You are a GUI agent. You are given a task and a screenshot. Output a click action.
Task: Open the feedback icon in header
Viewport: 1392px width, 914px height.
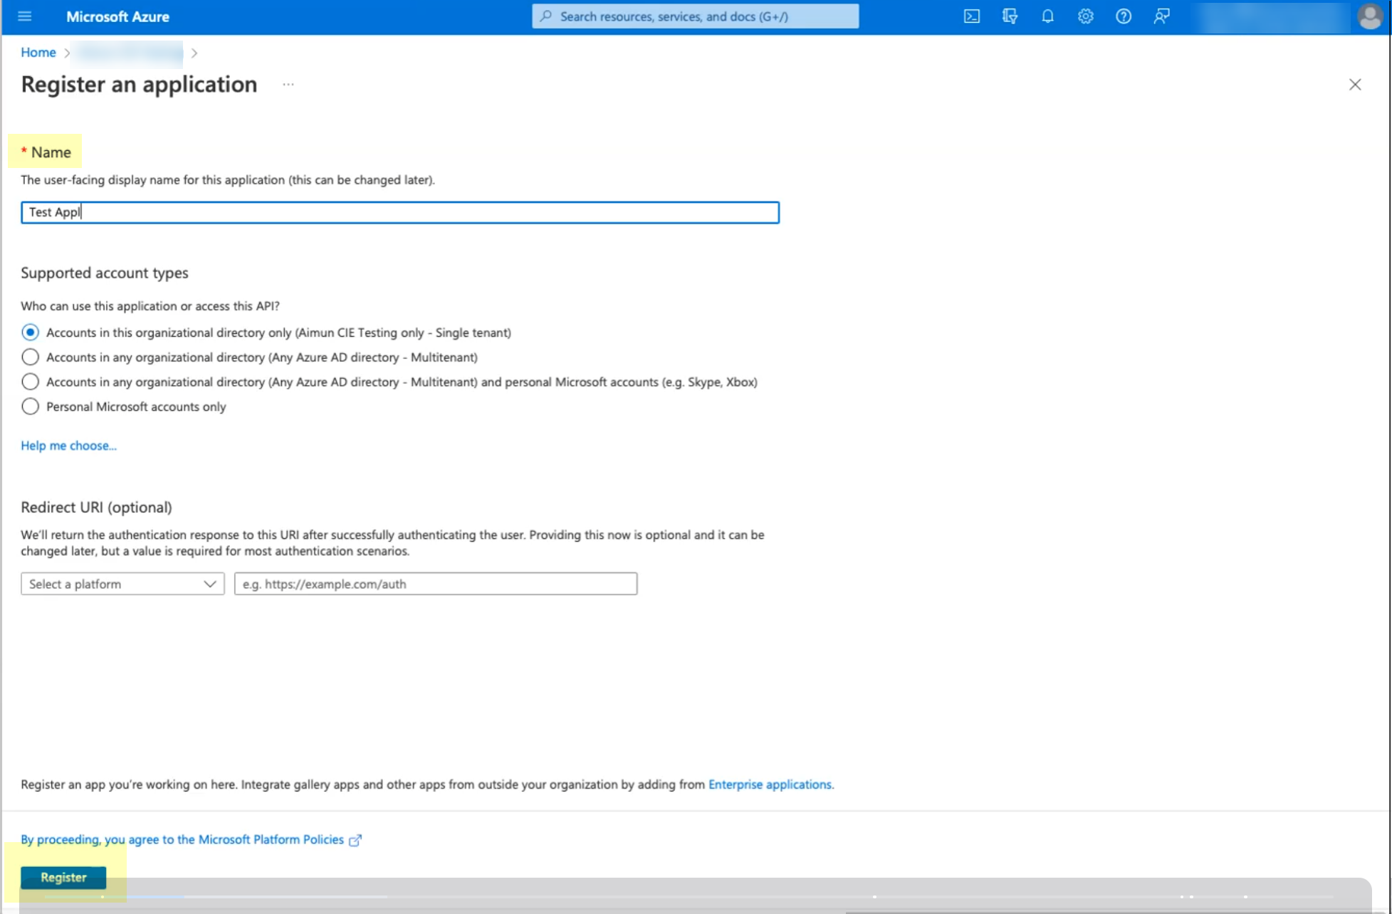click(1161, 16)
